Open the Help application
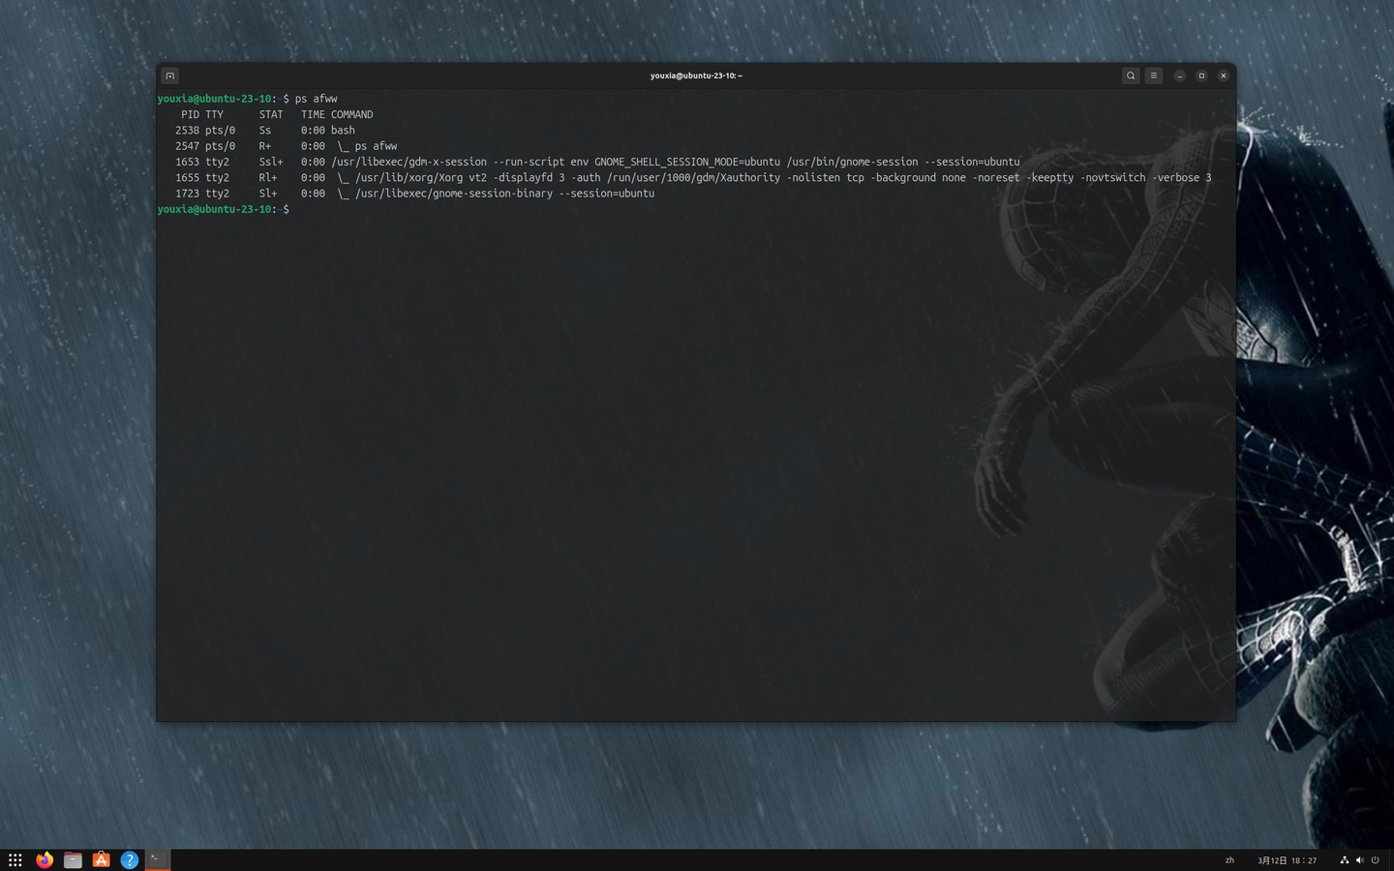The width and height of the screenshot is (1394, 871). coord(129,859)
